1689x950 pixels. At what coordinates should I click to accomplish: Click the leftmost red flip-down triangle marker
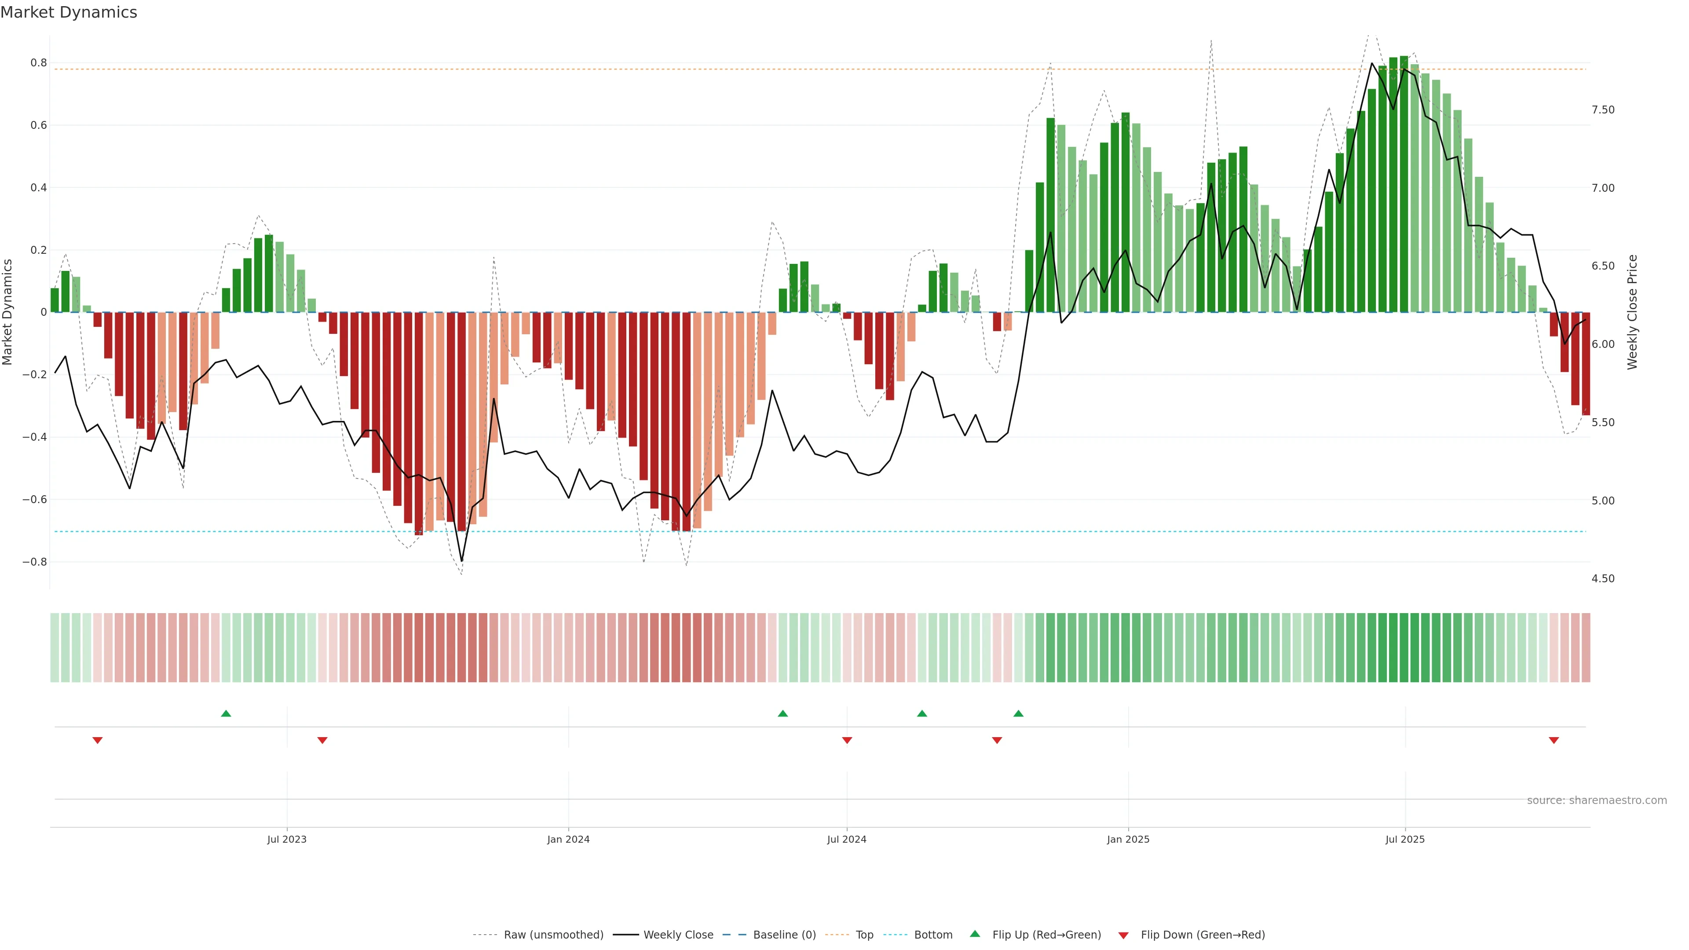98,740
